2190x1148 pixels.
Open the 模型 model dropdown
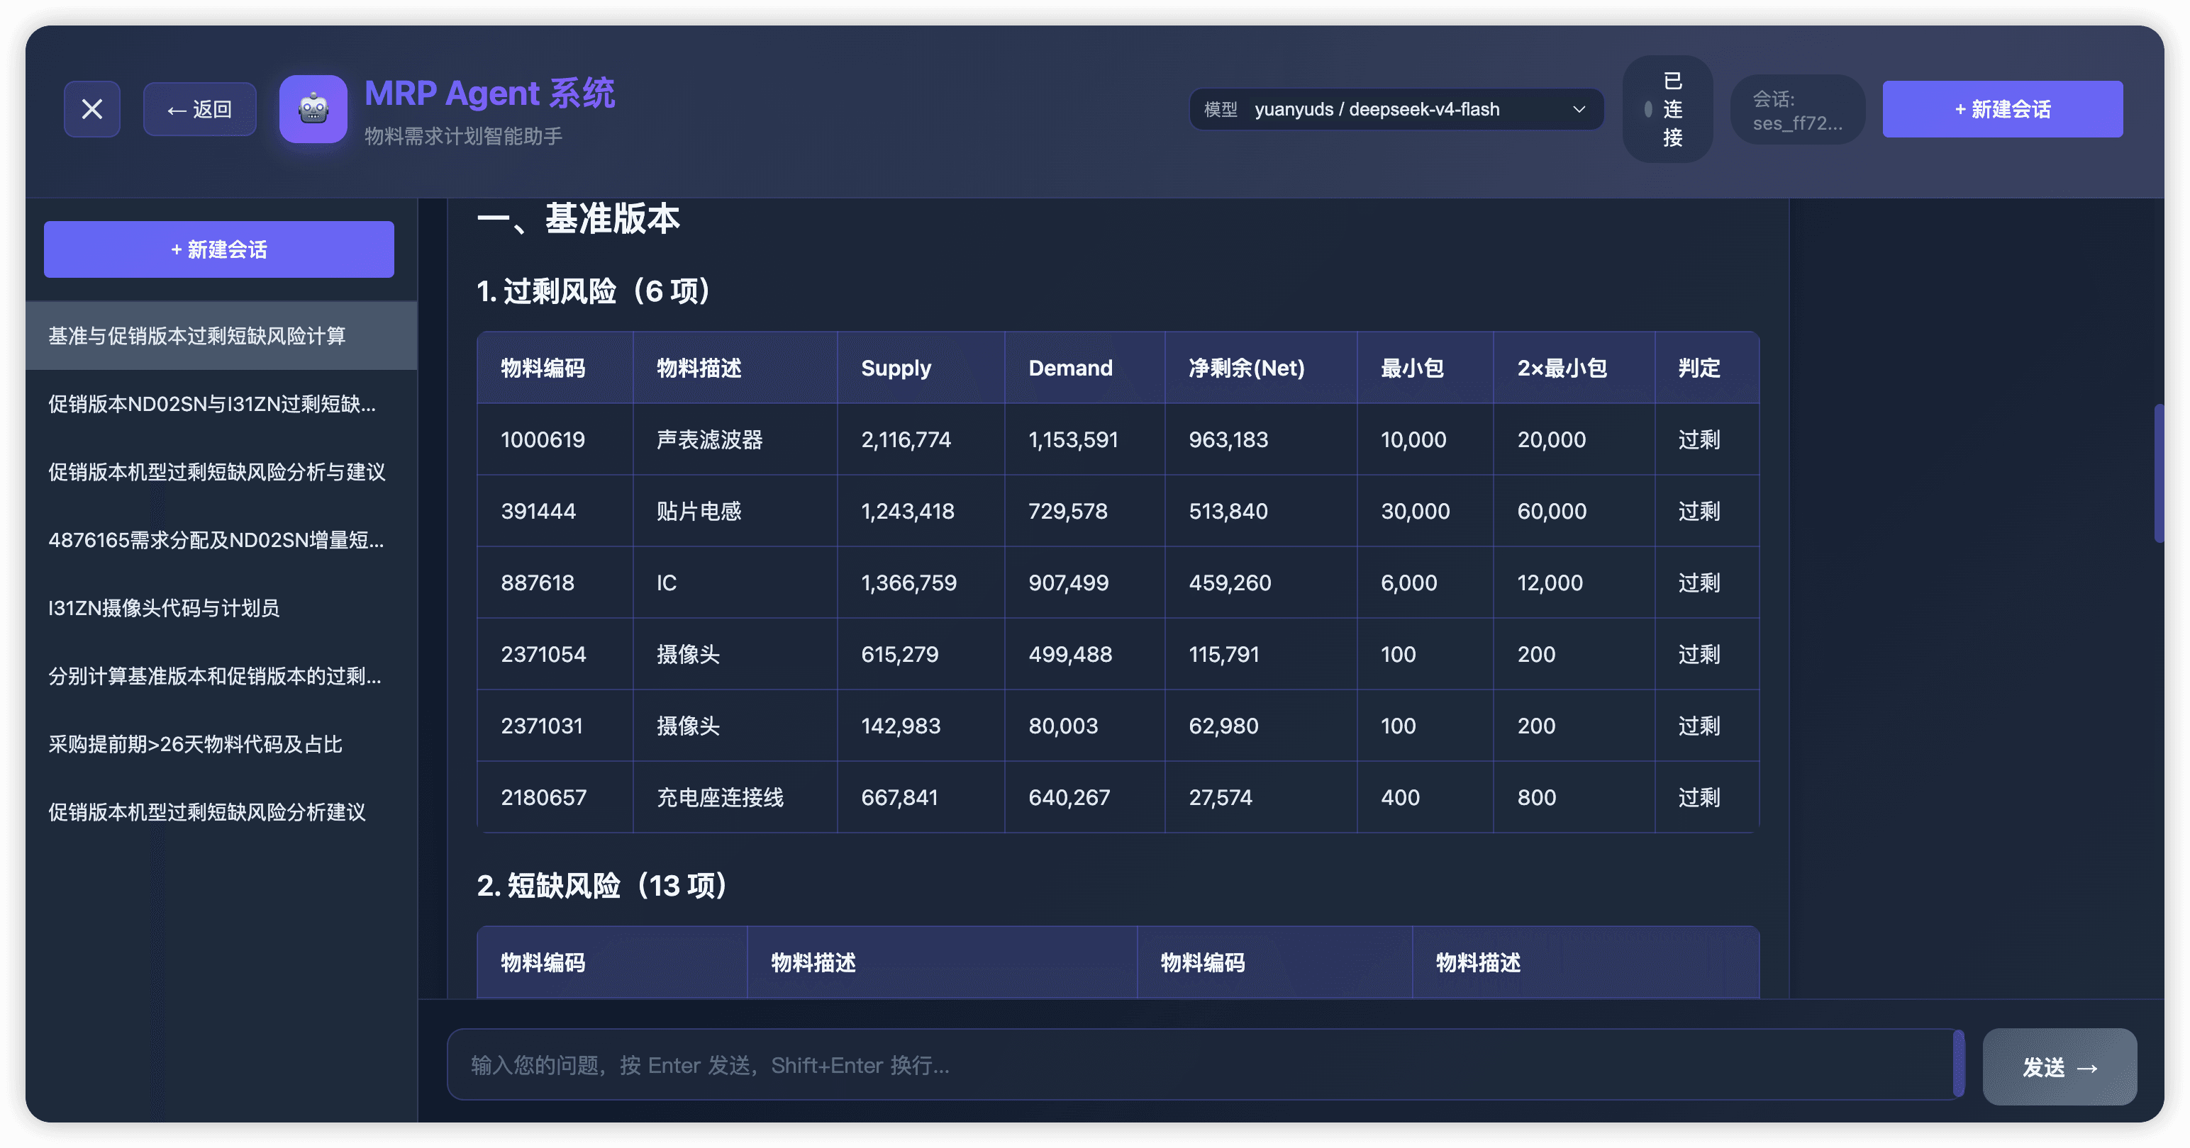click(1397, 108)
